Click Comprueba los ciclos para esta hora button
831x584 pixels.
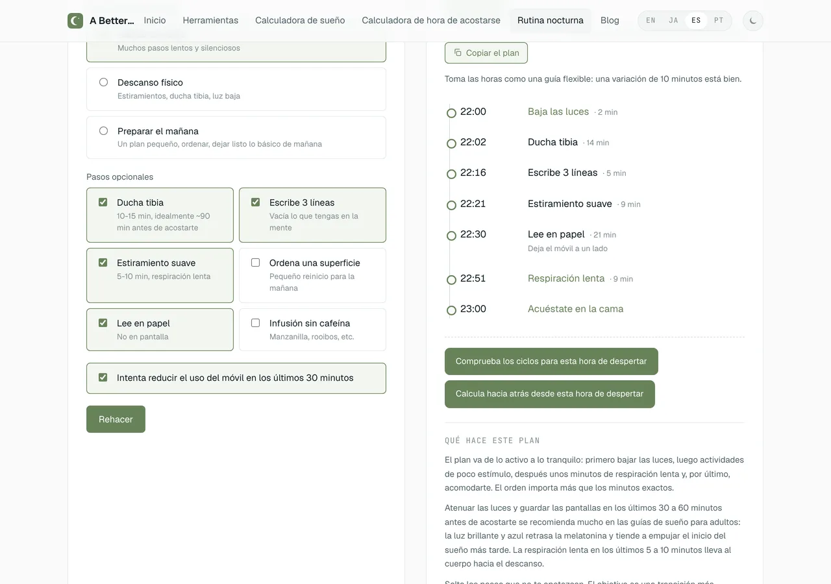(551, 361)
